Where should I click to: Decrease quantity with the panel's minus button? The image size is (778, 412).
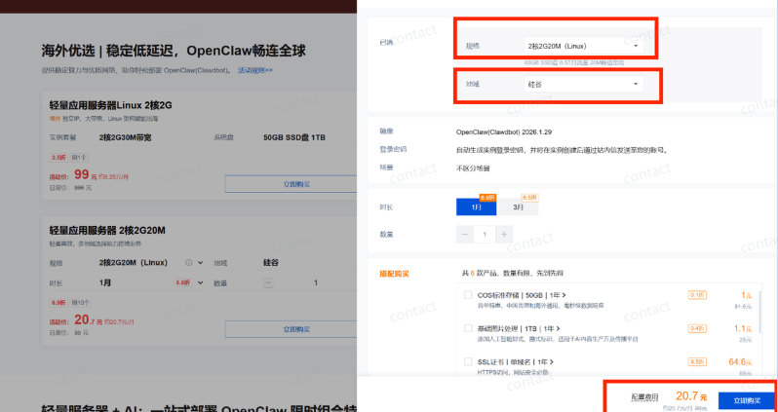point(465,235)
